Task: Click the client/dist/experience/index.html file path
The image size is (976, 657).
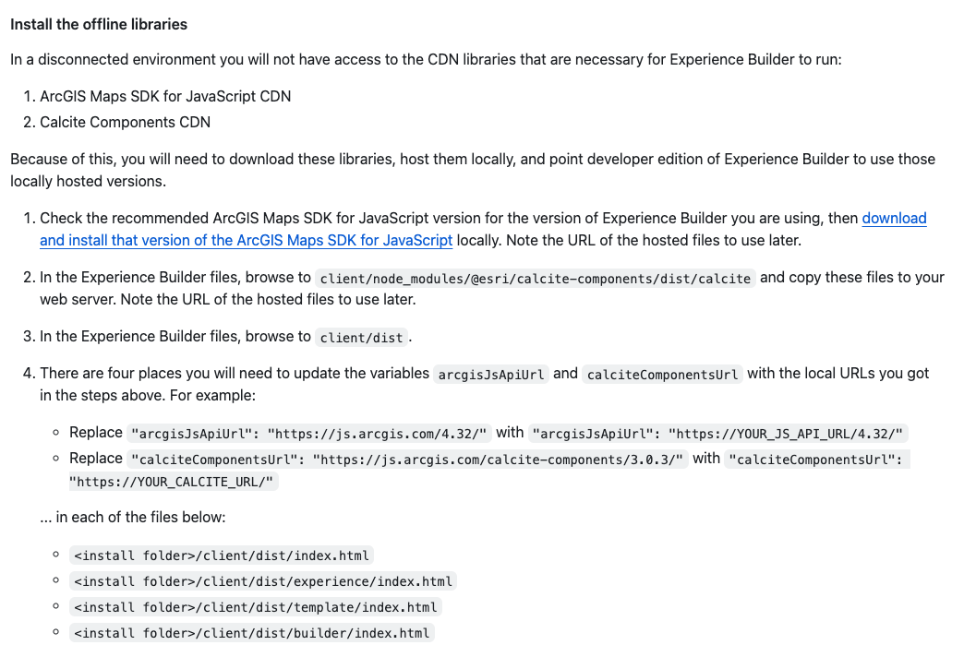Action: click(x=262, y=581)
